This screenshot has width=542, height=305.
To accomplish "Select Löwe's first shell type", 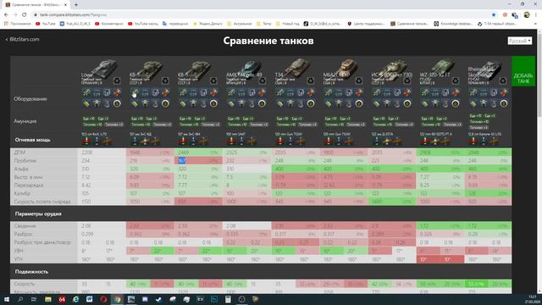I will (86, 141).
